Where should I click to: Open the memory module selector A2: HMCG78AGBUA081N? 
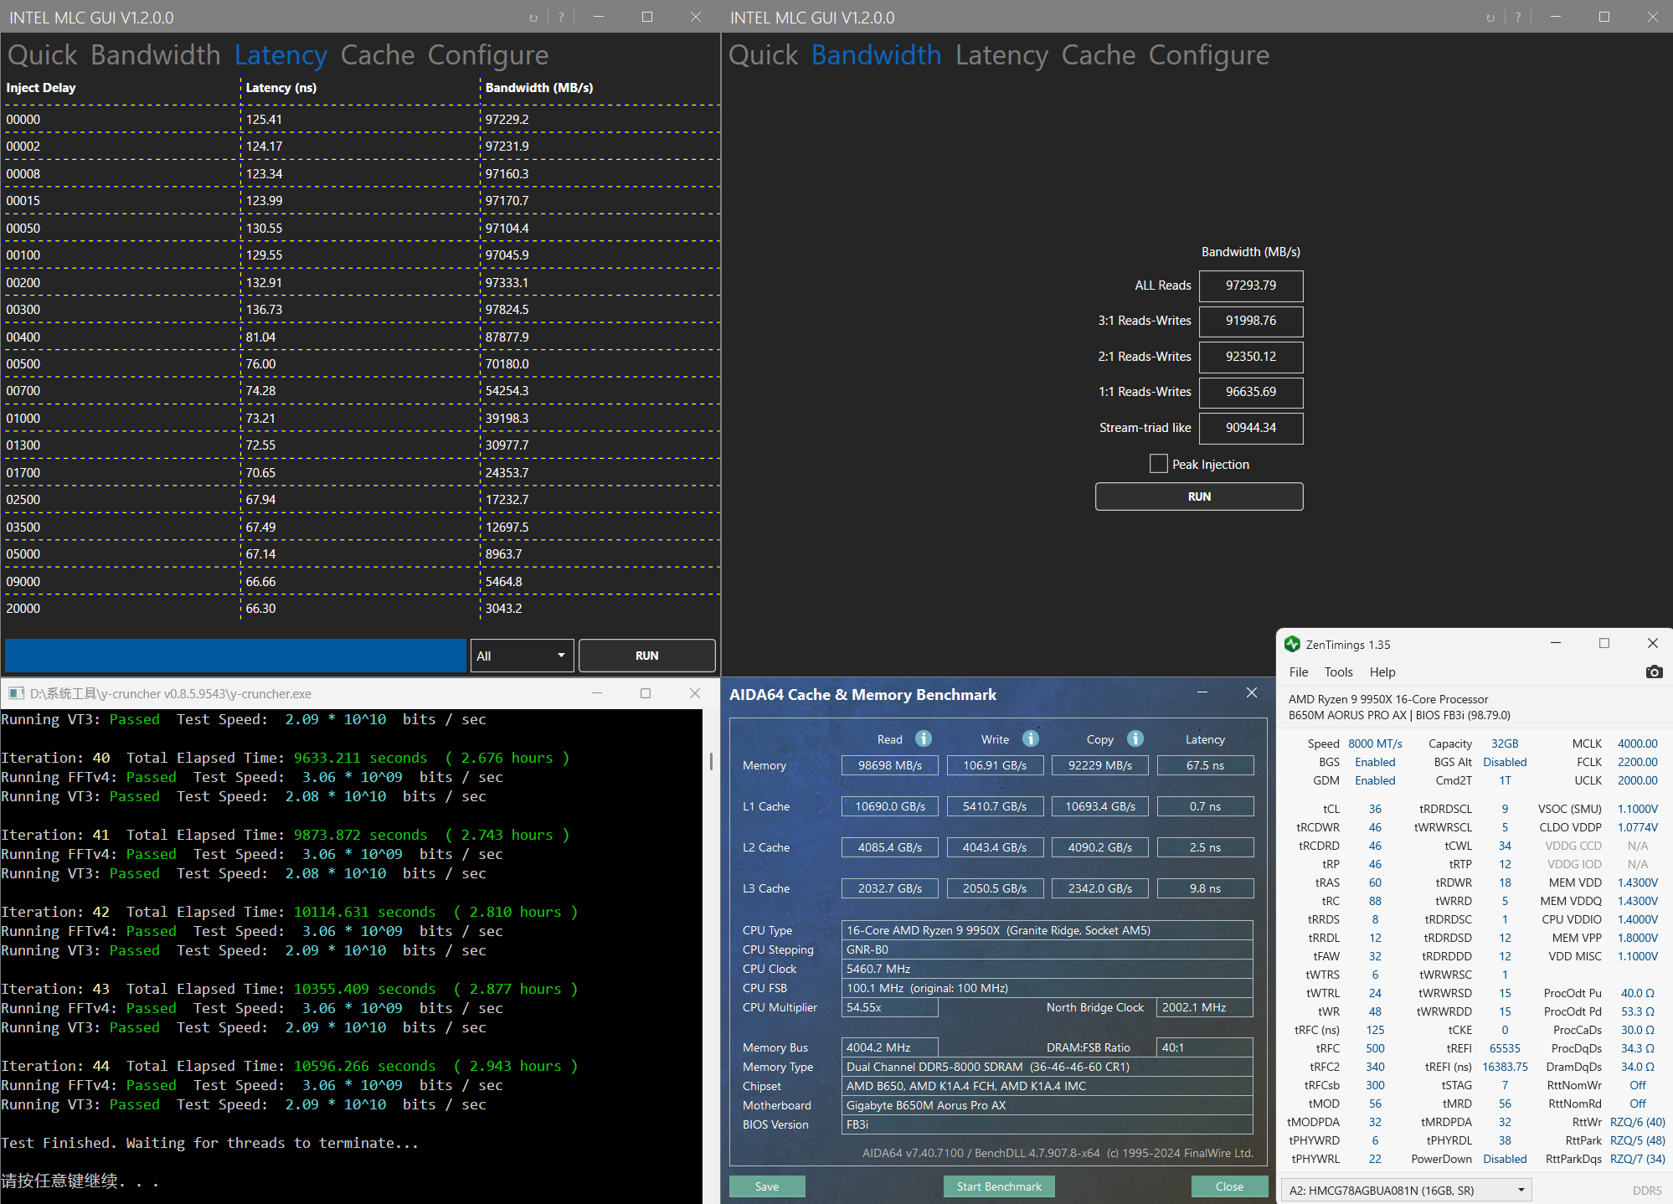1407,1190
